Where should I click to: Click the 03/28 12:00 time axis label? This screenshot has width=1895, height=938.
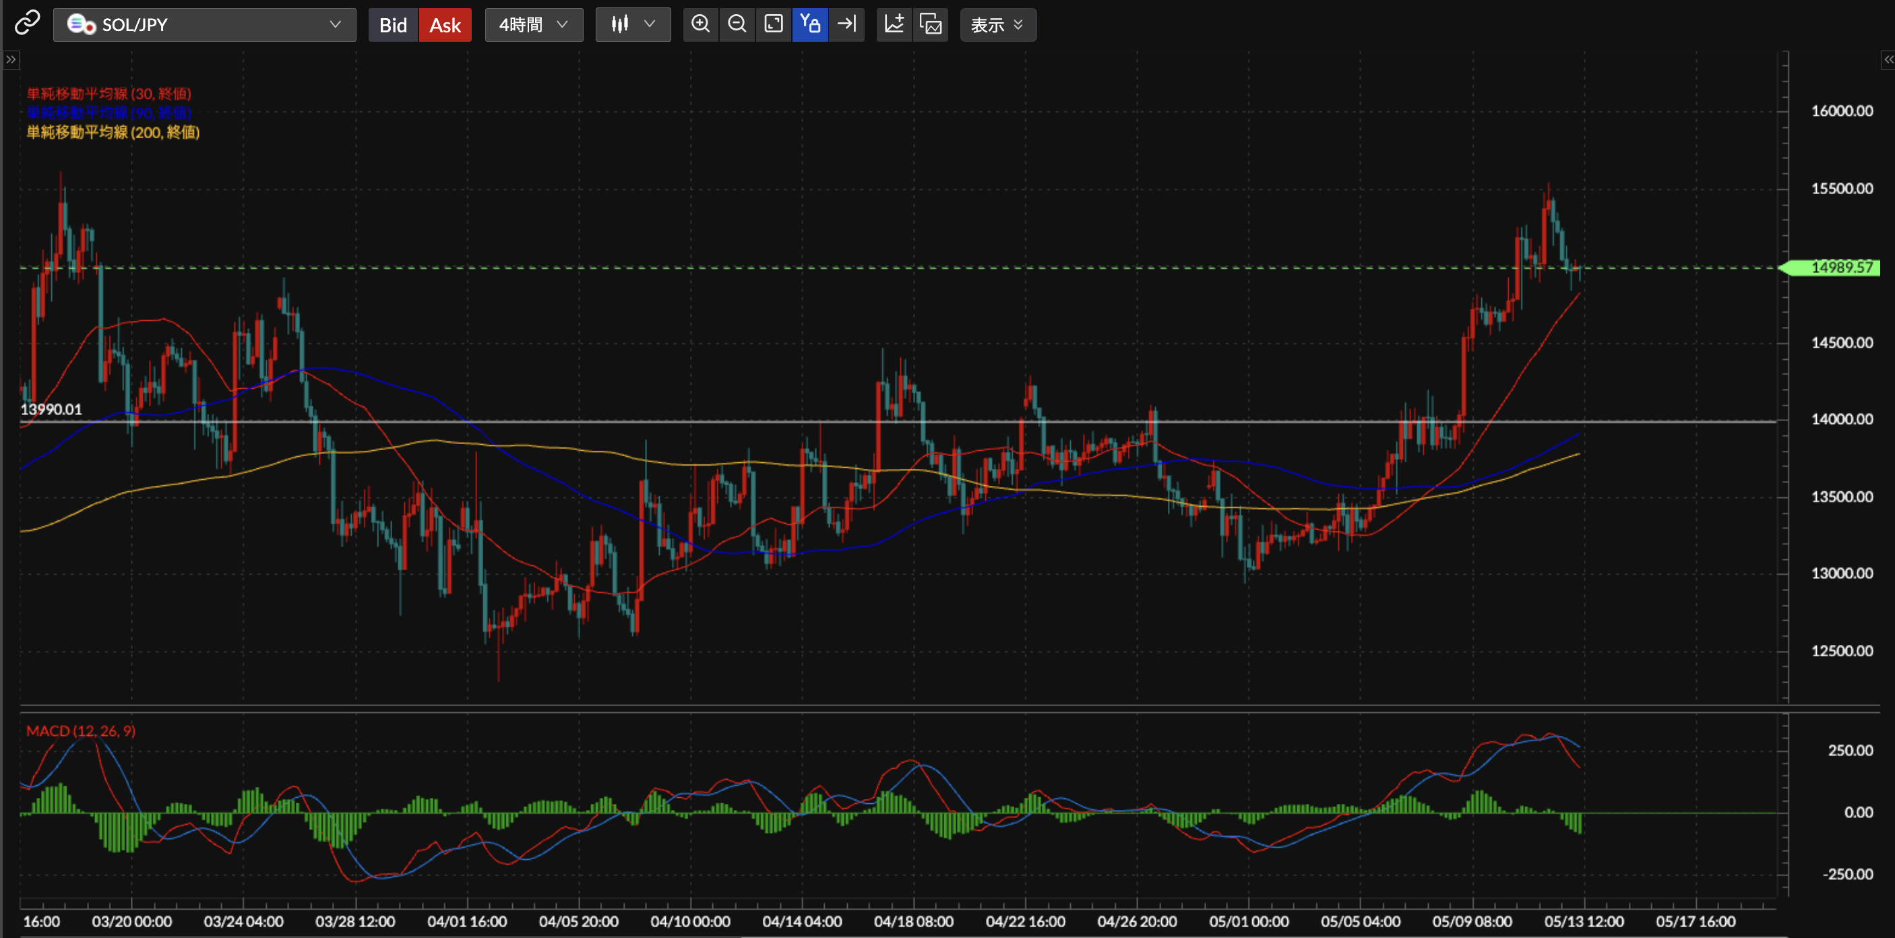pos(355,921)
